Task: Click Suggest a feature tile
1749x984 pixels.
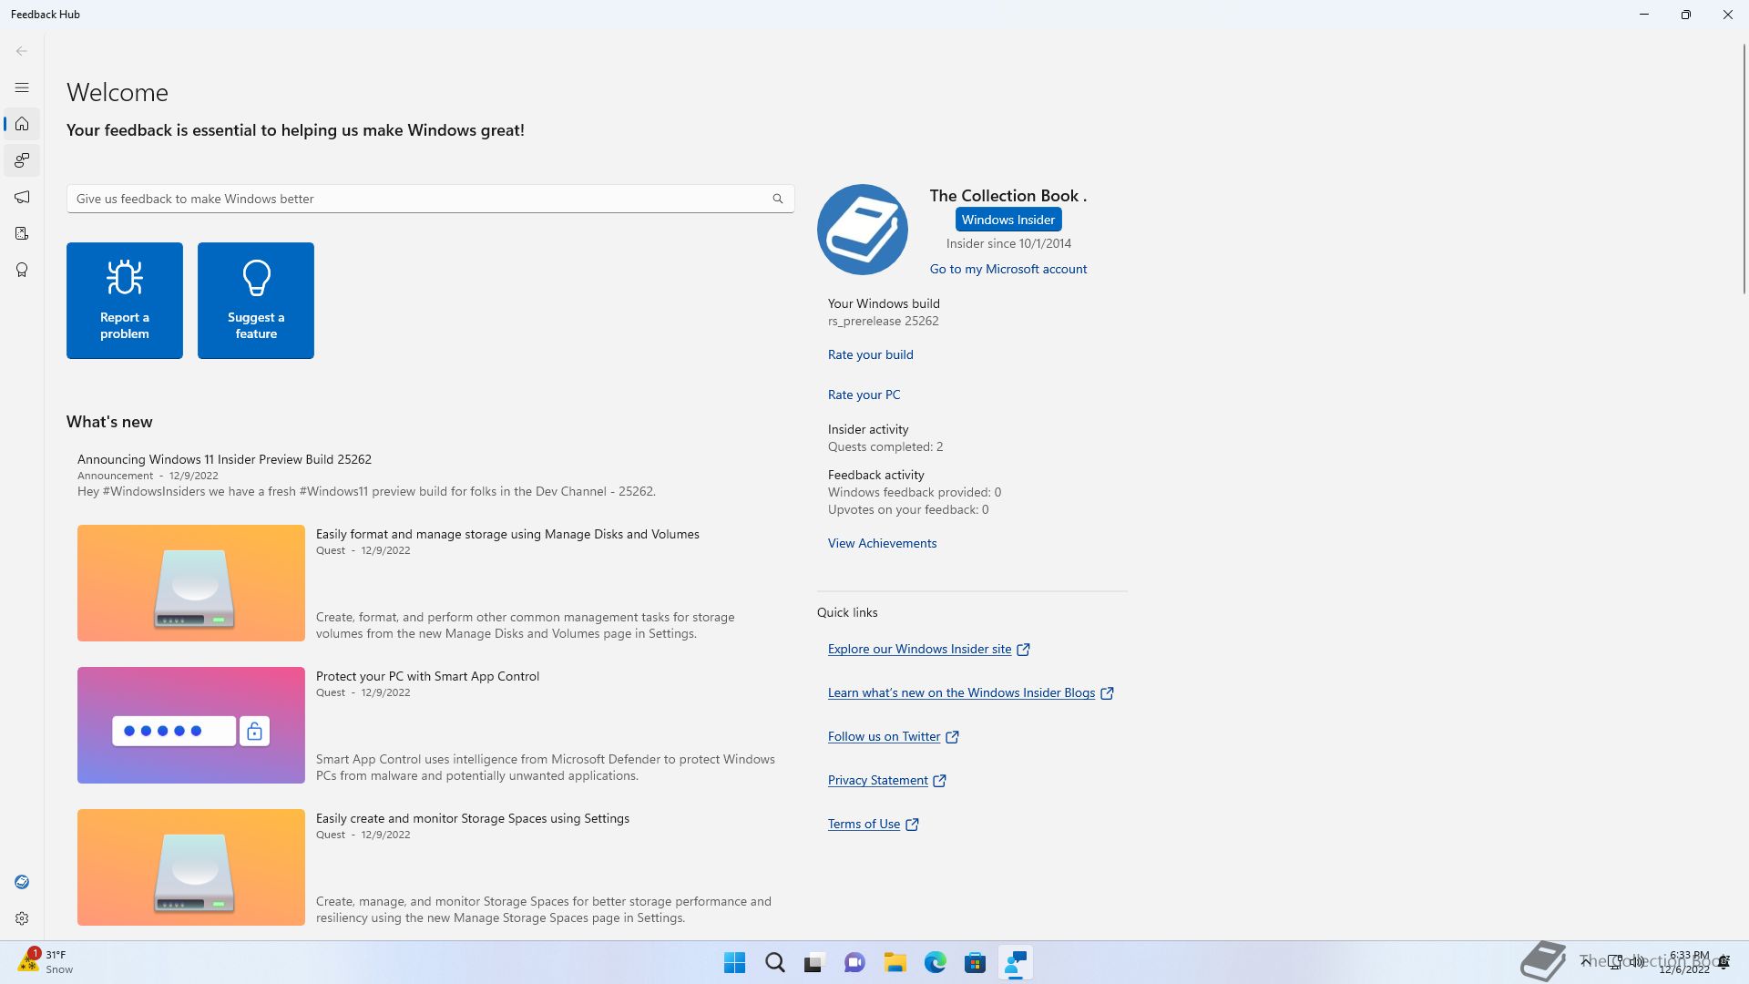Action: (x=256, y=301)
